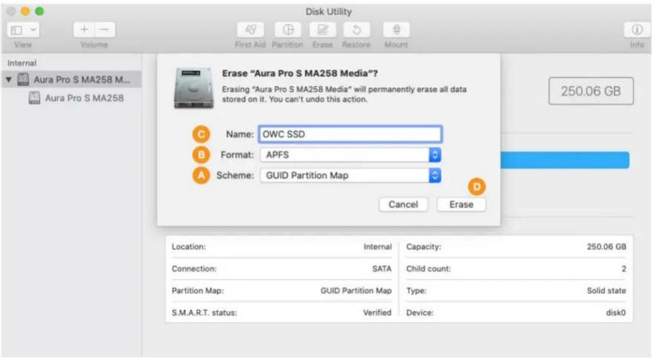
Task: Click the Connection value SATA
Action: (x=382, y=269)
